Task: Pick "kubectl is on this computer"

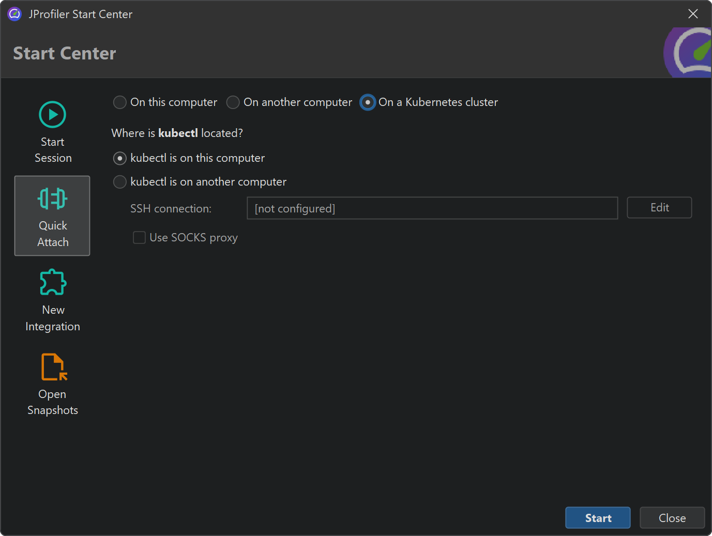Action: (x=120, y=158)
